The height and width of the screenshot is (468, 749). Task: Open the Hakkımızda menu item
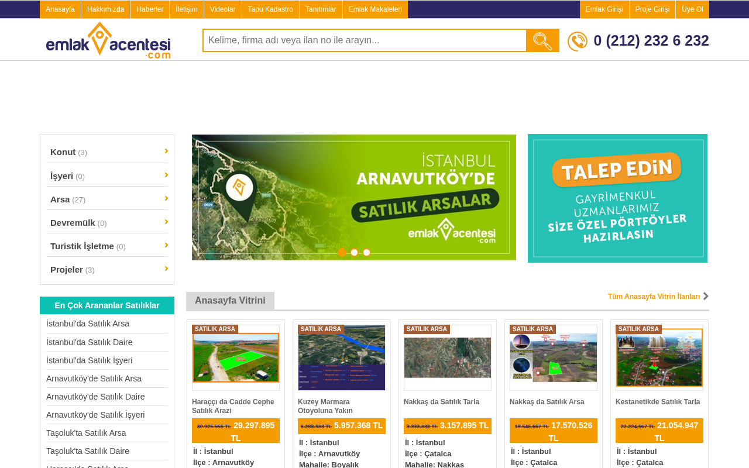coord(106,9)
